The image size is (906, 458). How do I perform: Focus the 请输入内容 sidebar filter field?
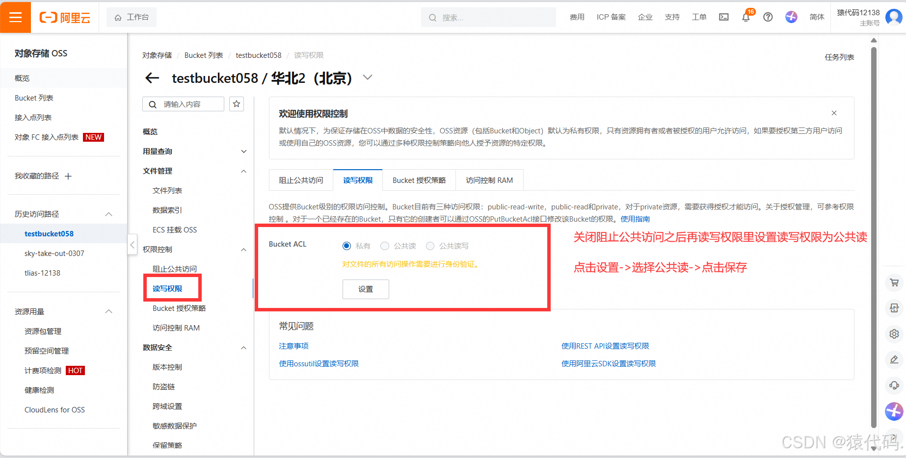tap(183, 104)
